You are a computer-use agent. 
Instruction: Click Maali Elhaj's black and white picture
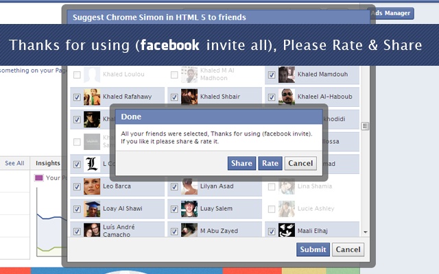point(287,230)
